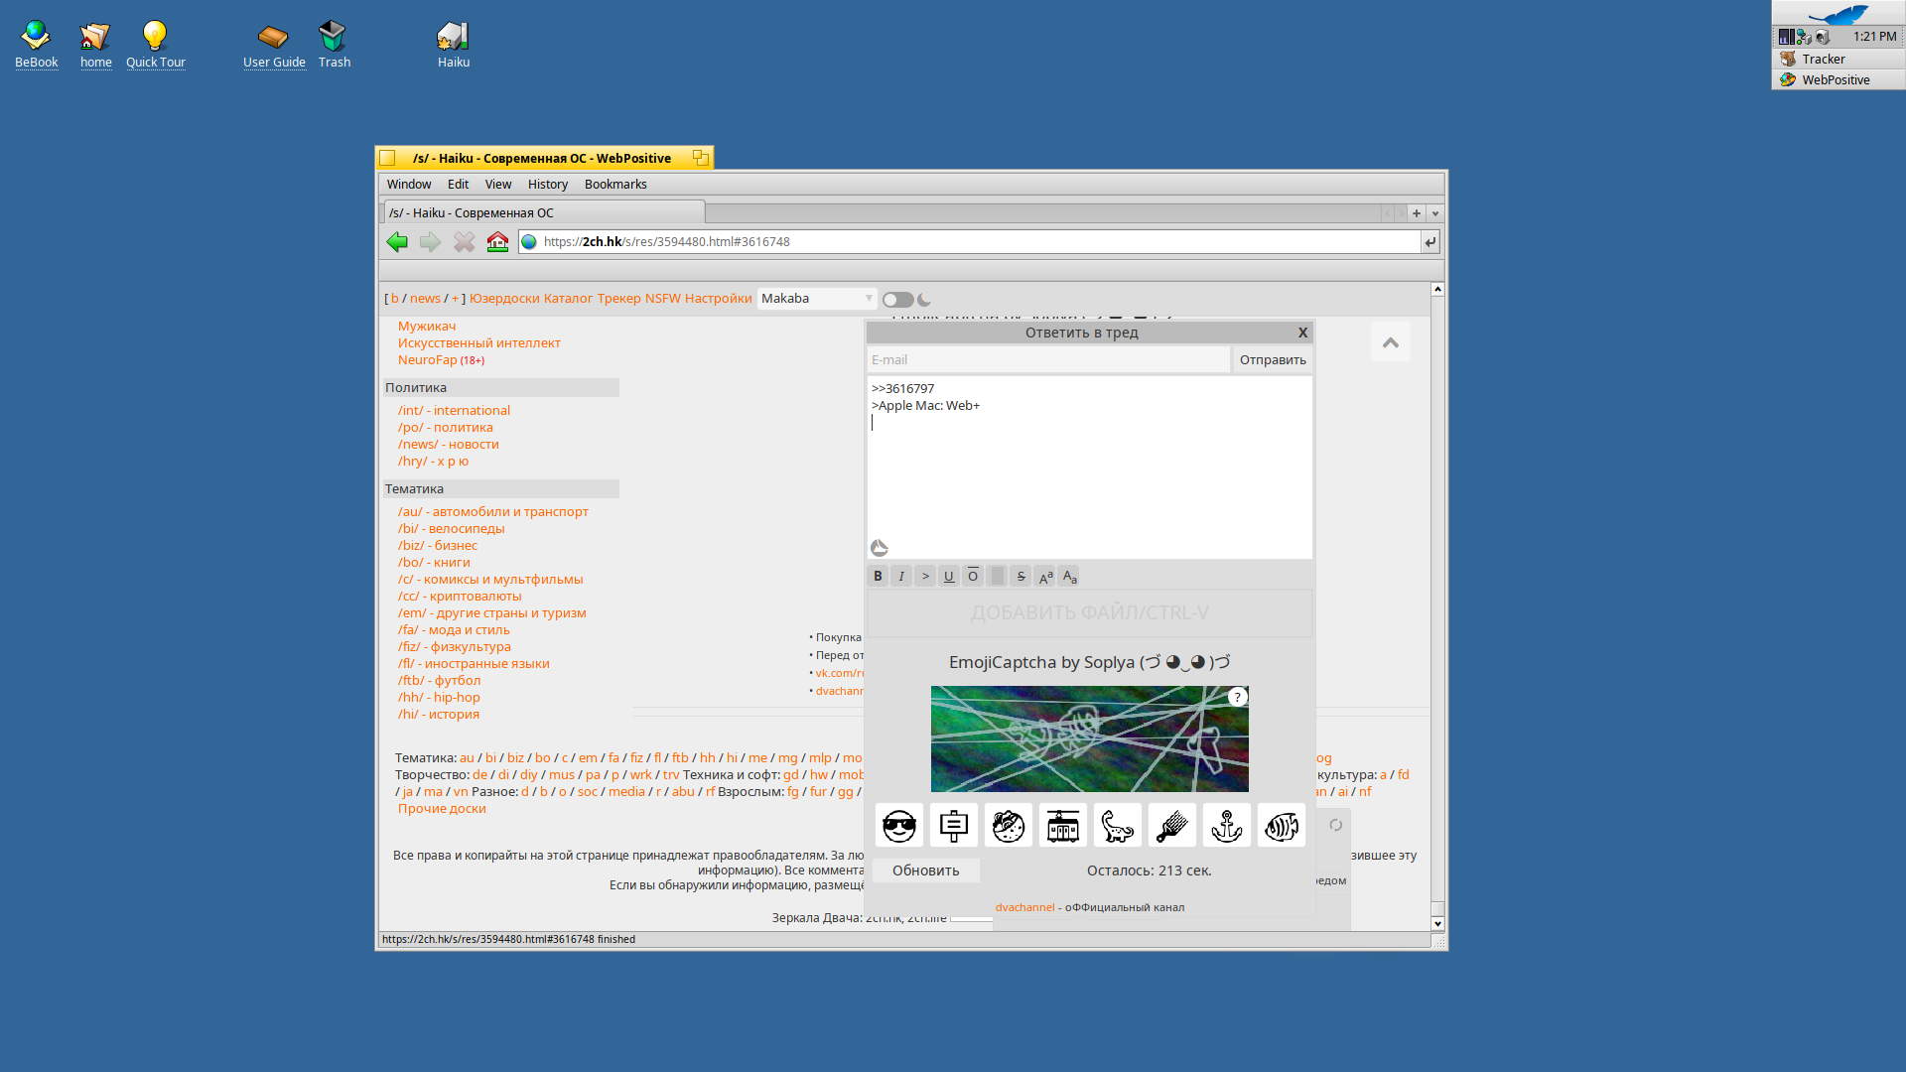
Task: Open the tab list dropdown arrow
Action: 1434,213
